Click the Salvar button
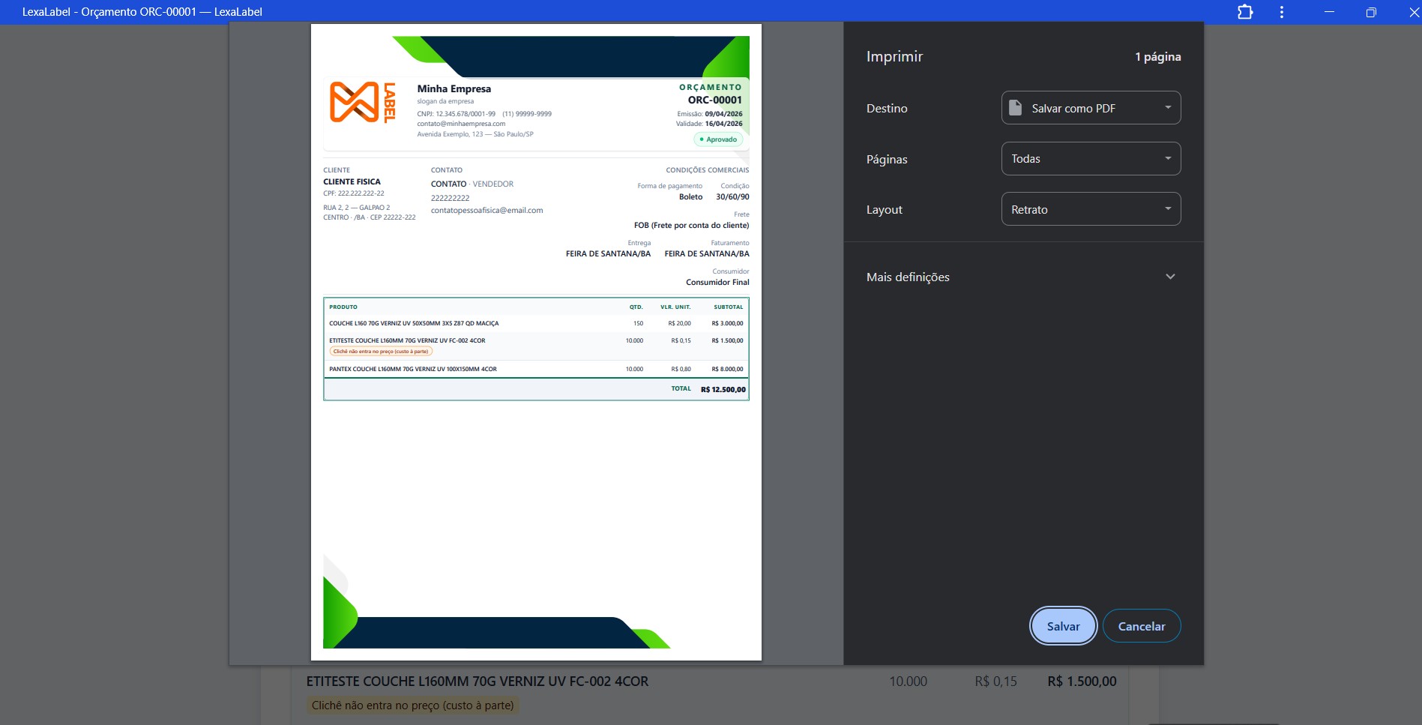Image resolution: width=1422 pixels, height=725 pixels. 1063,626
